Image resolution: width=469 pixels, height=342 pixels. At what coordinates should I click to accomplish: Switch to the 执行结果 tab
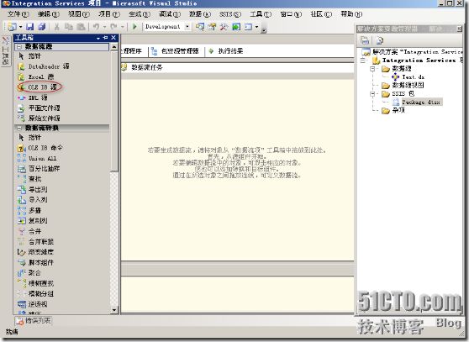point(226,51)
